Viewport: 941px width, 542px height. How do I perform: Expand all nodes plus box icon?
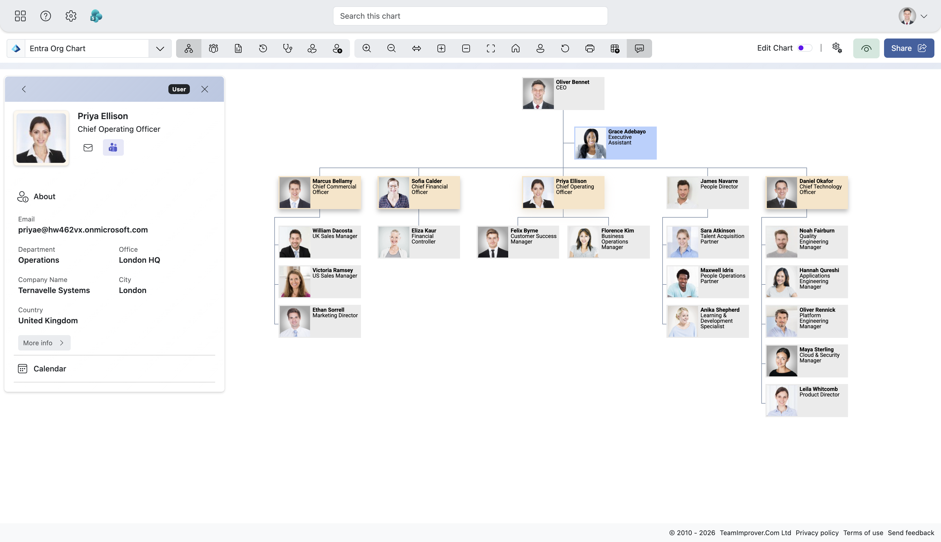tap(441, 48)
